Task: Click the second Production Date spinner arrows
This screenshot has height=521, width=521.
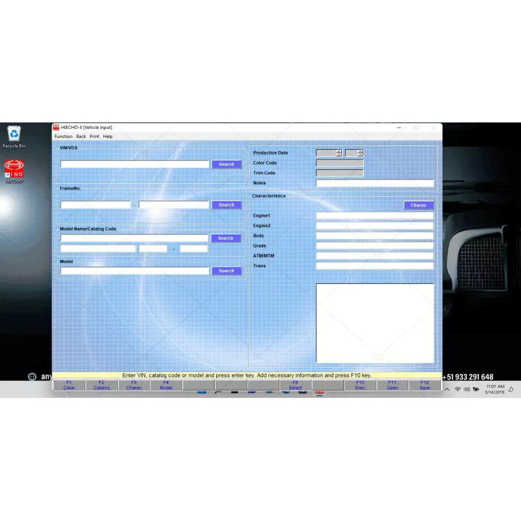Action: point(360,153)
